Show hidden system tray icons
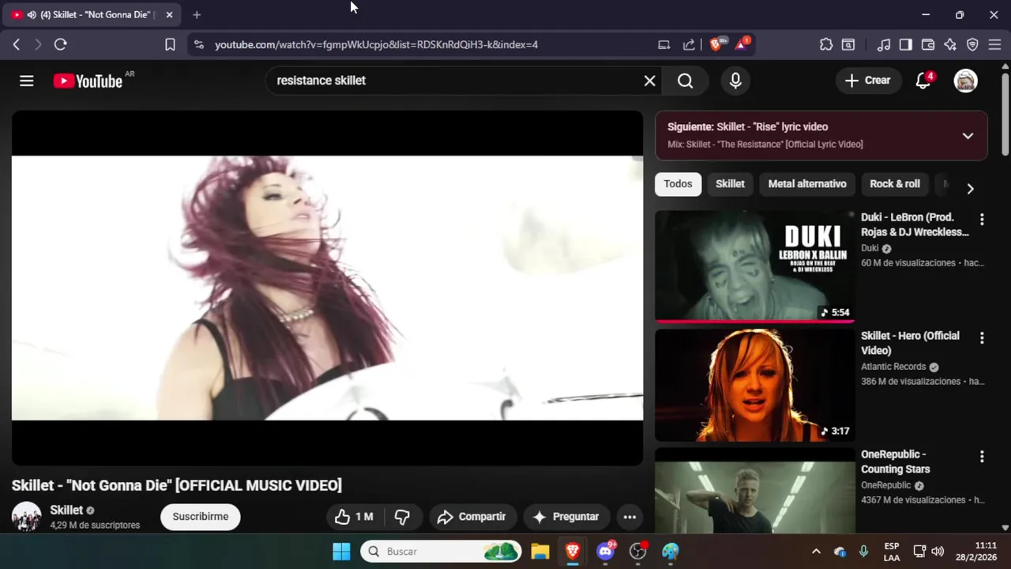Image resolution: width=1011 pixels, height=569 pixels. coord(816,552)
